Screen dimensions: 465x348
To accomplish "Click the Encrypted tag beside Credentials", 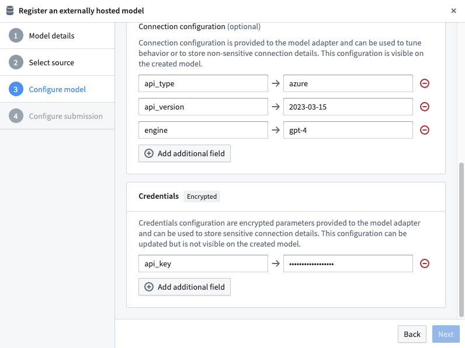I will pyautogui.click(x=202, y=196).
